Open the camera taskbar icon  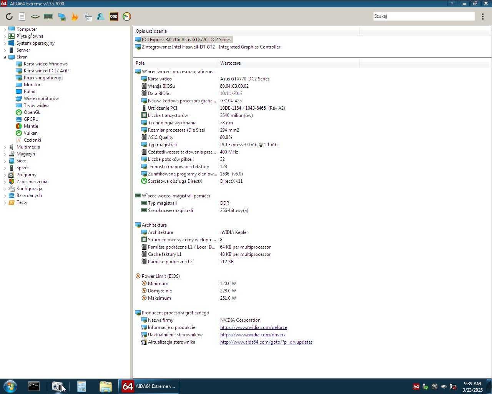point(58,386)
